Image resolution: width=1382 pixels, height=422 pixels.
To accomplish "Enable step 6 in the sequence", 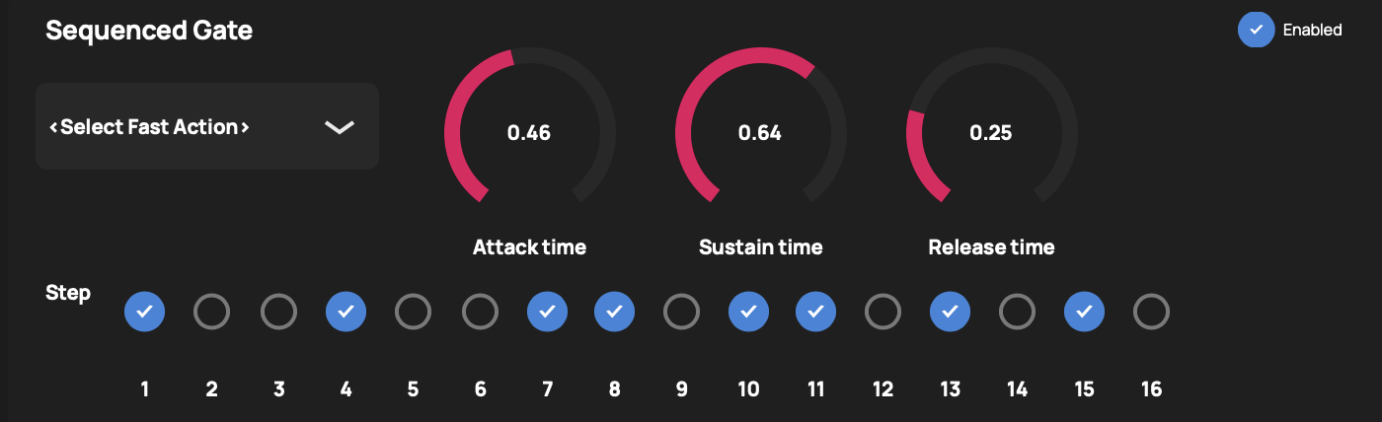I will (480, 313).
